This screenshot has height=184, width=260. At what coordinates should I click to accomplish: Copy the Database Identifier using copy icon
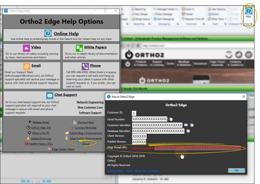(188, 131)
